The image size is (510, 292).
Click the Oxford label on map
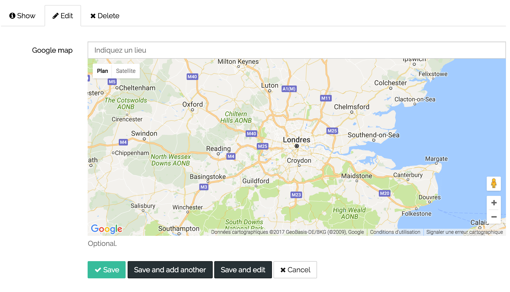click(192, 104)
